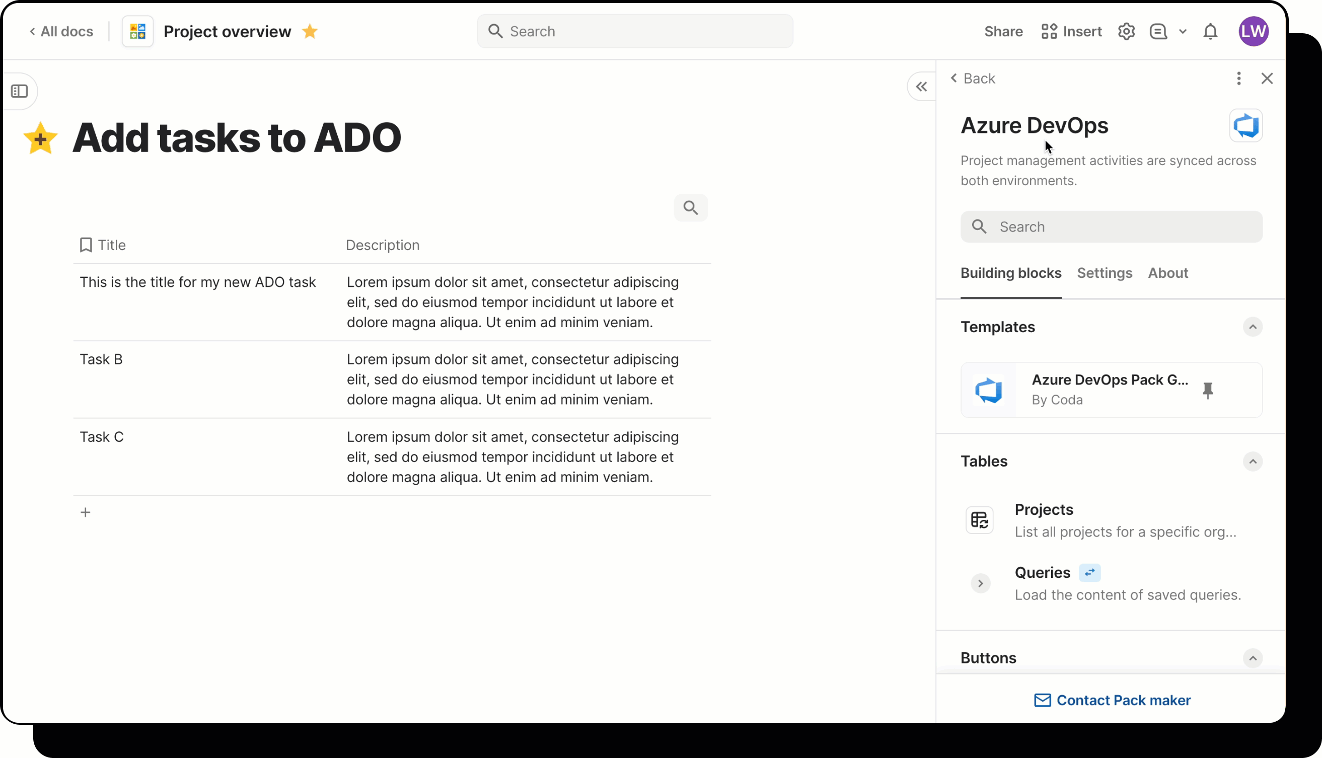Go back using All docs link
Image resolution: width=1322 pixels, height=758 pixels.
(60, 31)
